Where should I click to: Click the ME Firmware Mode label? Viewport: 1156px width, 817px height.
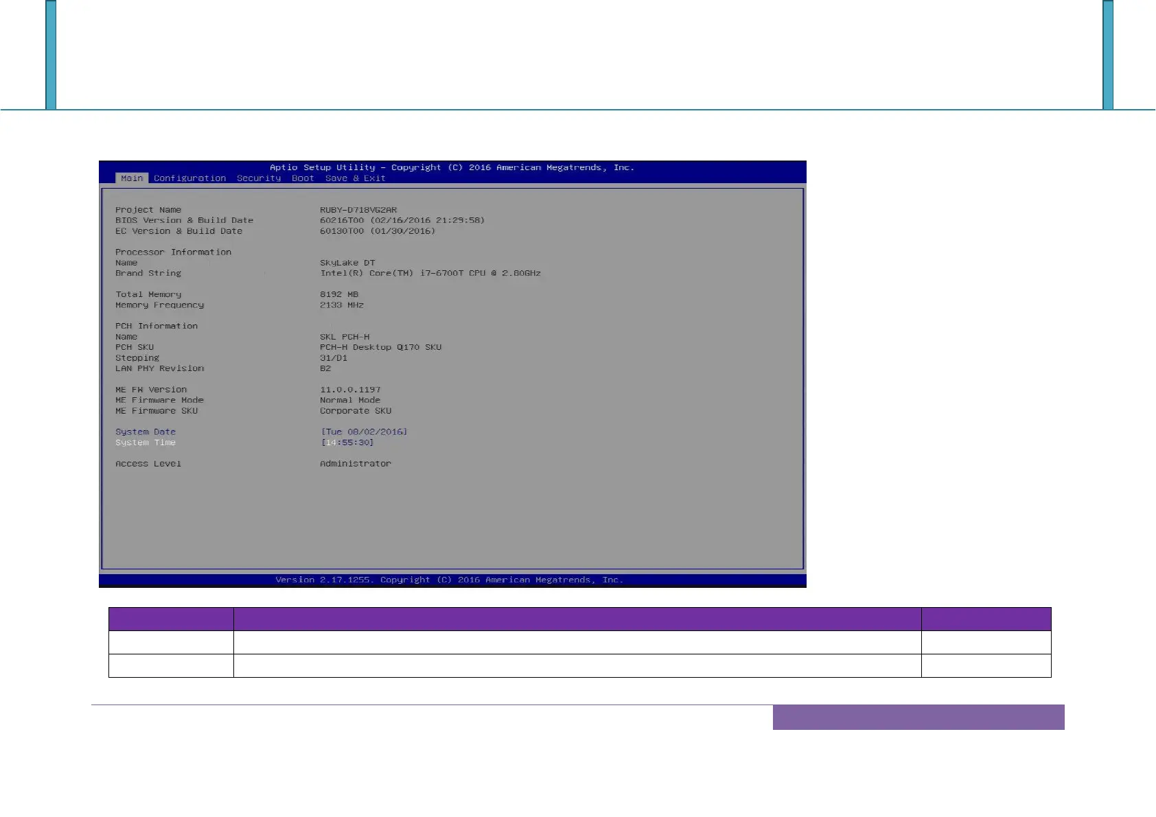[159, 400]
